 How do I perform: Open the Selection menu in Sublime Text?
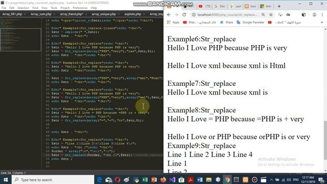point(23,8)
